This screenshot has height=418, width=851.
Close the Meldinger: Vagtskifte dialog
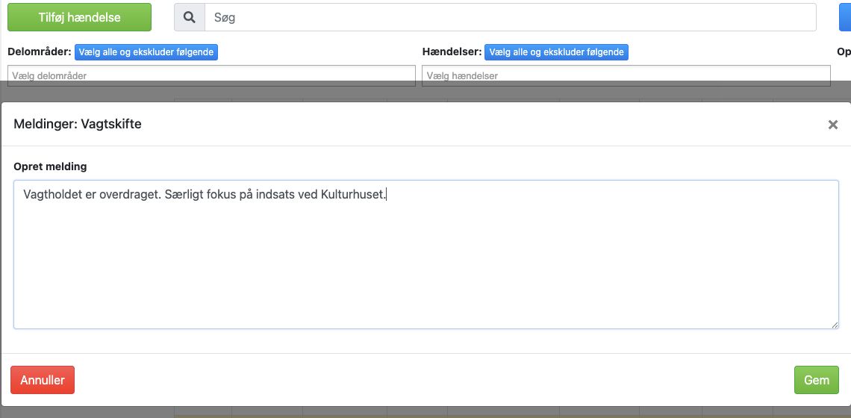point(832,125)
